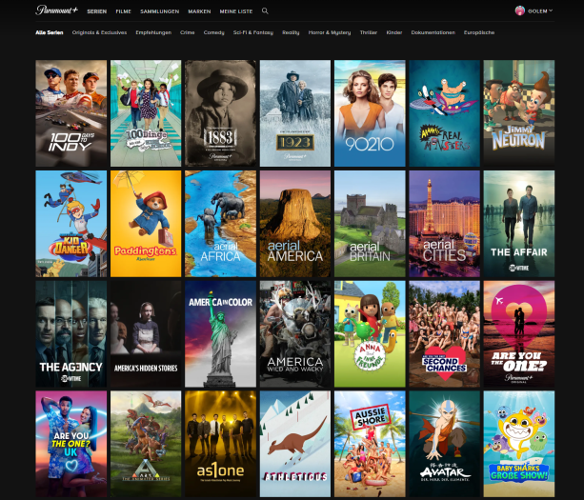Select the Crime category
Screen dimensions: 584x500
point(188,32)
